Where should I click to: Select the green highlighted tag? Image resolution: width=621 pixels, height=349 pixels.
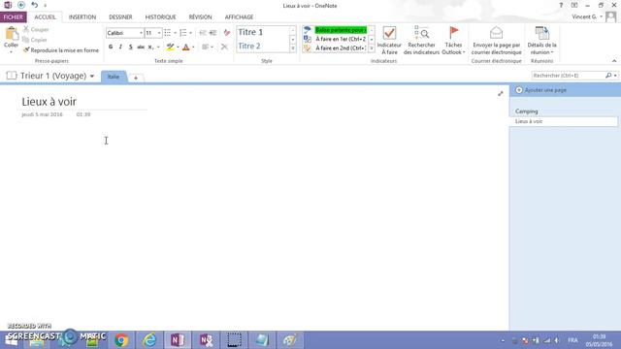pos(341,30)
